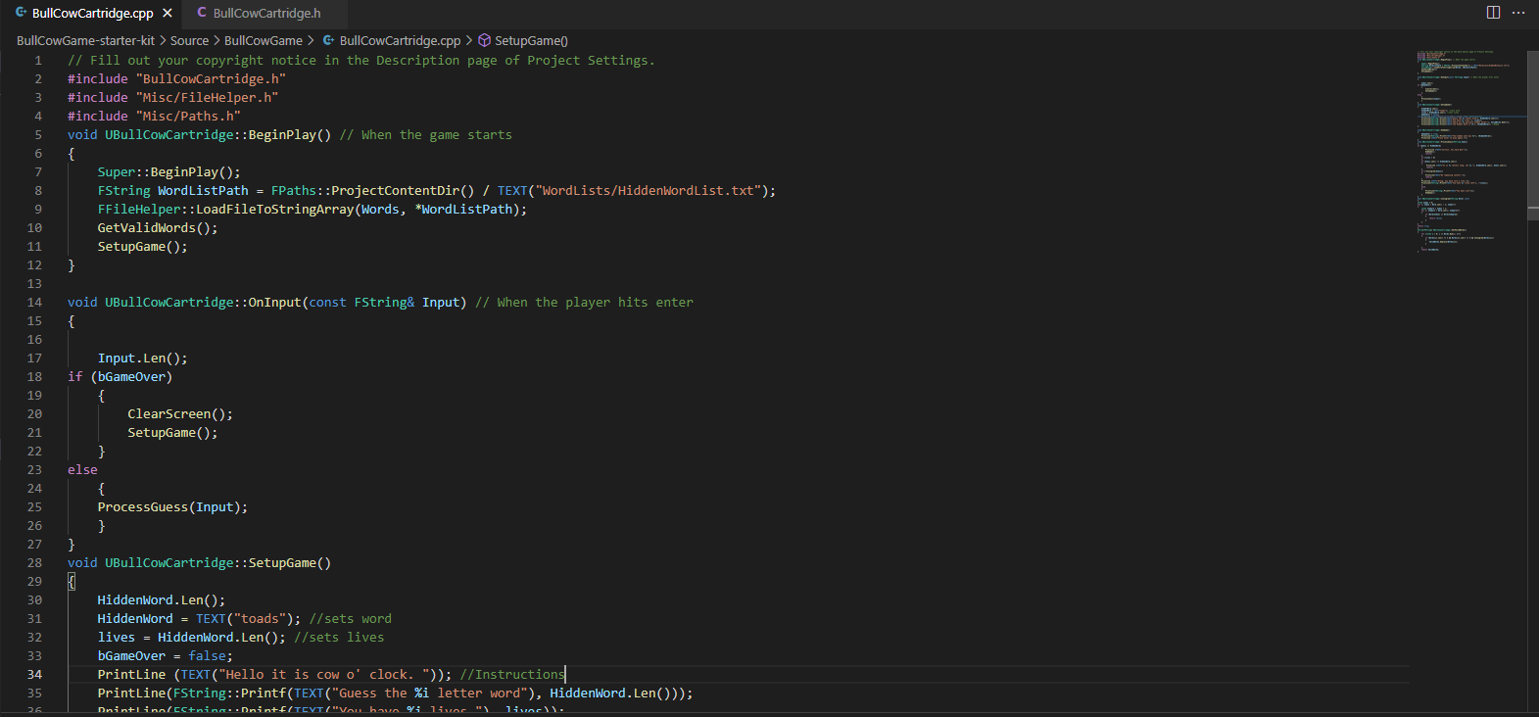Expand the SetupGame() symbol breadcrumb
Viewport: 1539px width, 717px height.
click(x=531, y=40)
